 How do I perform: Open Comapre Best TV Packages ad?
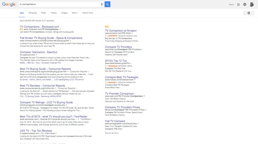pos(122,77)
